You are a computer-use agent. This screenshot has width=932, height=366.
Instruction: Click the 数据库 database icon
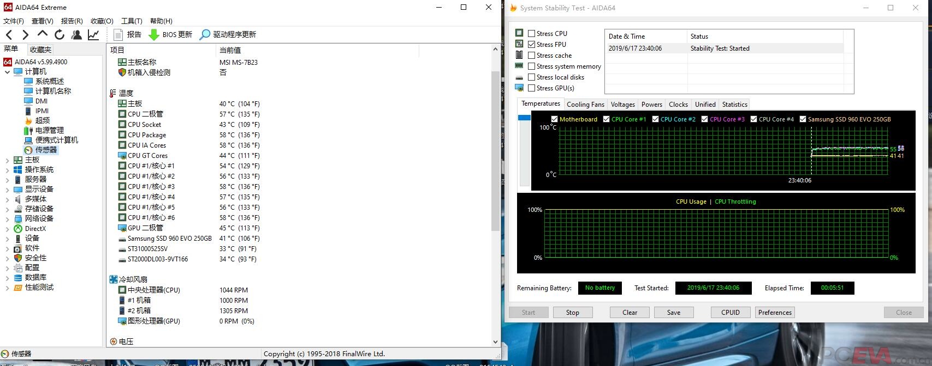coord(18,277)
